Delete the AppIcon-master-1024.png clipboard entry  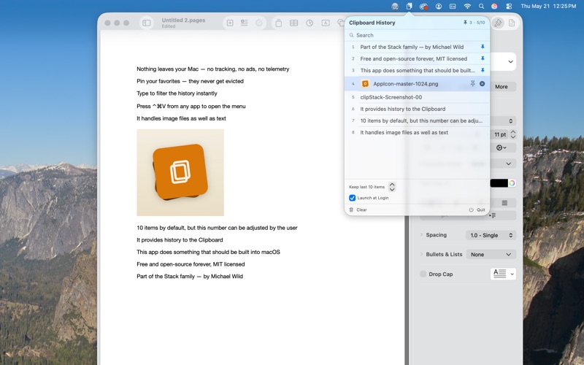483,84
